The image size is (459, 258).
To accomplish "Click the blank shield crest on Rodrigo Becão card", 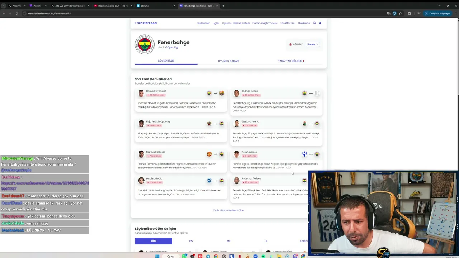I will (317, 93).
